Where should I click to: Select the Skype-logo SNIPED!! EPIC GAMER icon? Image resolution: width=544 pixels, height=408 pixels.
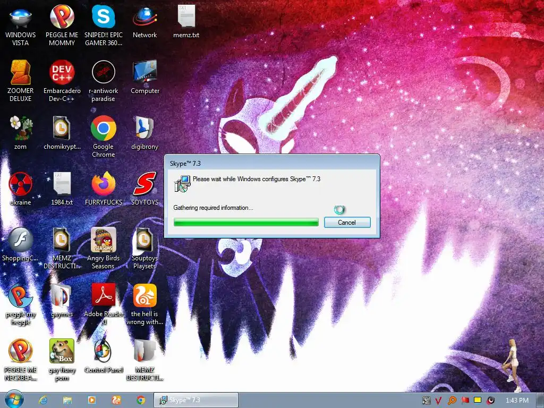coord(104,25)
